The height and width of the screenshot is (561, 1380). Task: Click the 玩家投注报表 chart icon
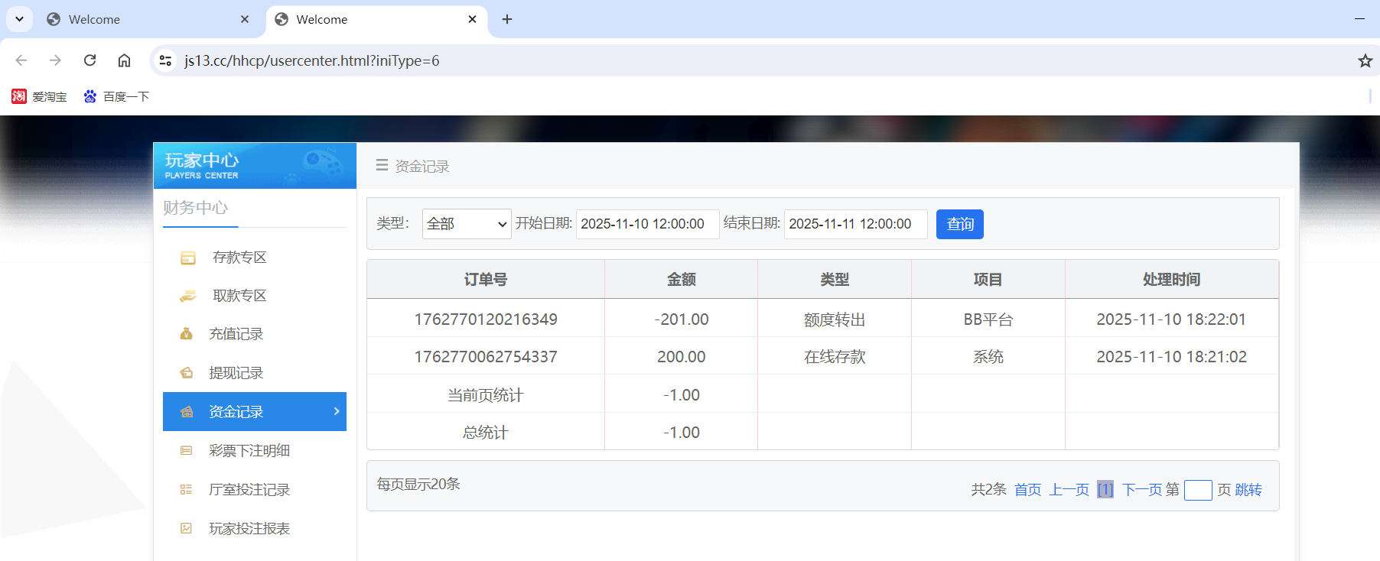(x=186, y=528)
